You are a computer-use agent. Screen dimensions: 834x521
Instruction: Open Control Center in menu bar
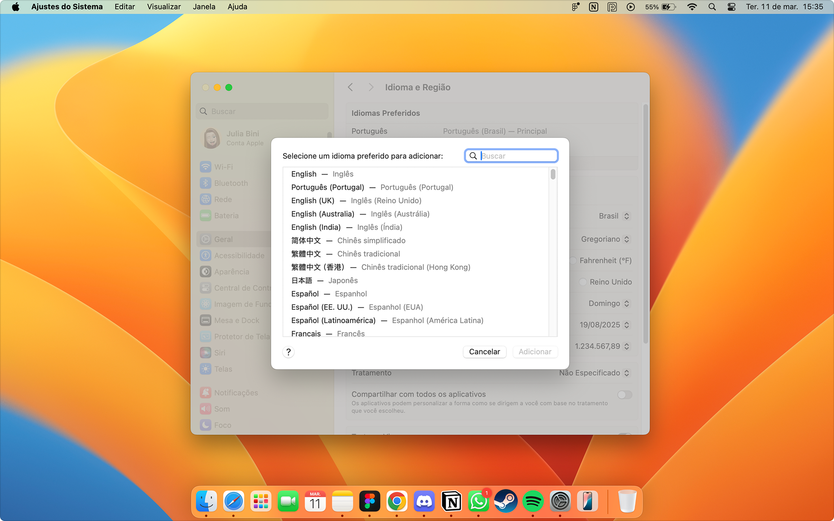[x=731, y=7]
